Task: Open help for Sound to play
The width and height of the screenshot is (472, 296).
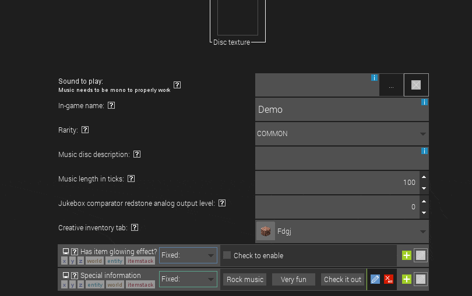Action: 177,85
